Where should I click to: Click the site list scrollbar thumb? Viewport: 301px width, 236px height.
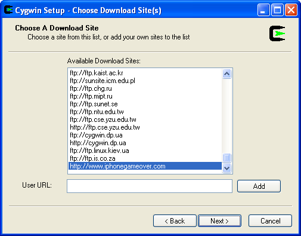(226, 158)
